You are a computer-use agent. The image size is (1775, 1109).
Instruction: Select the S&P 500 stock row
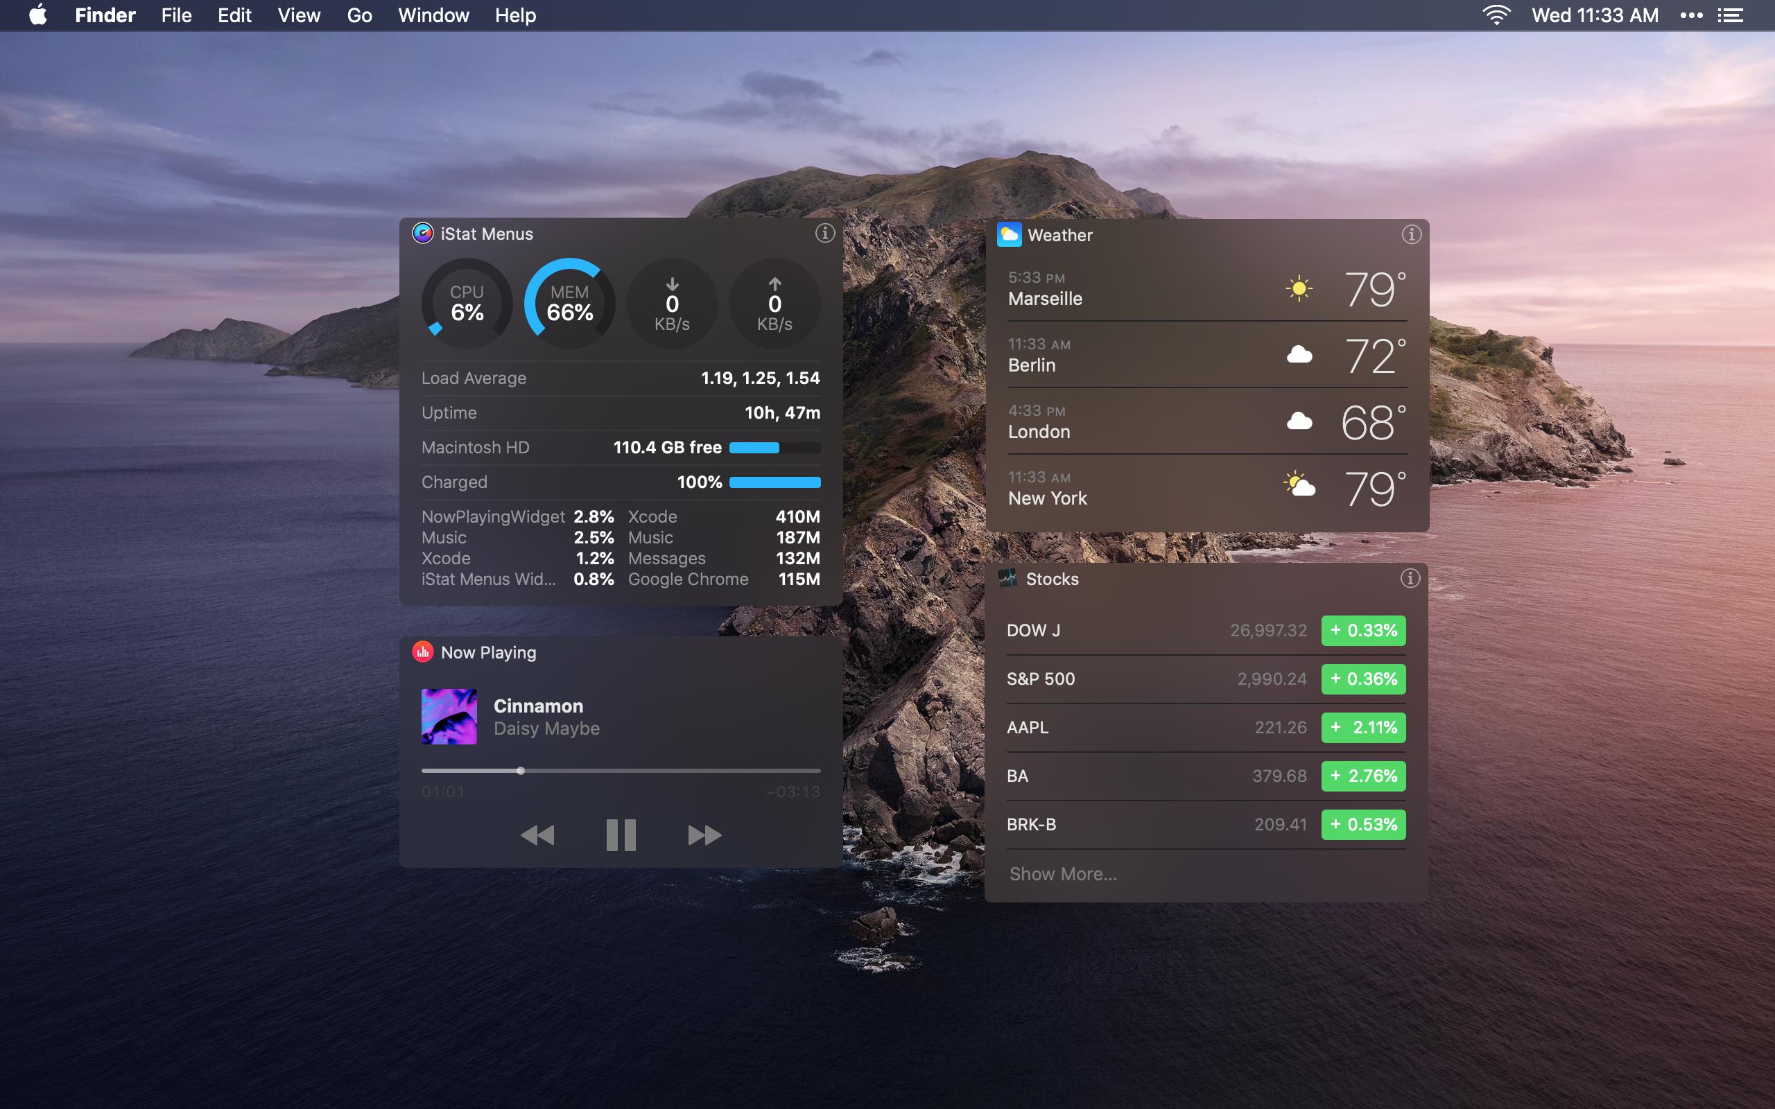(x=1206, y=679)
